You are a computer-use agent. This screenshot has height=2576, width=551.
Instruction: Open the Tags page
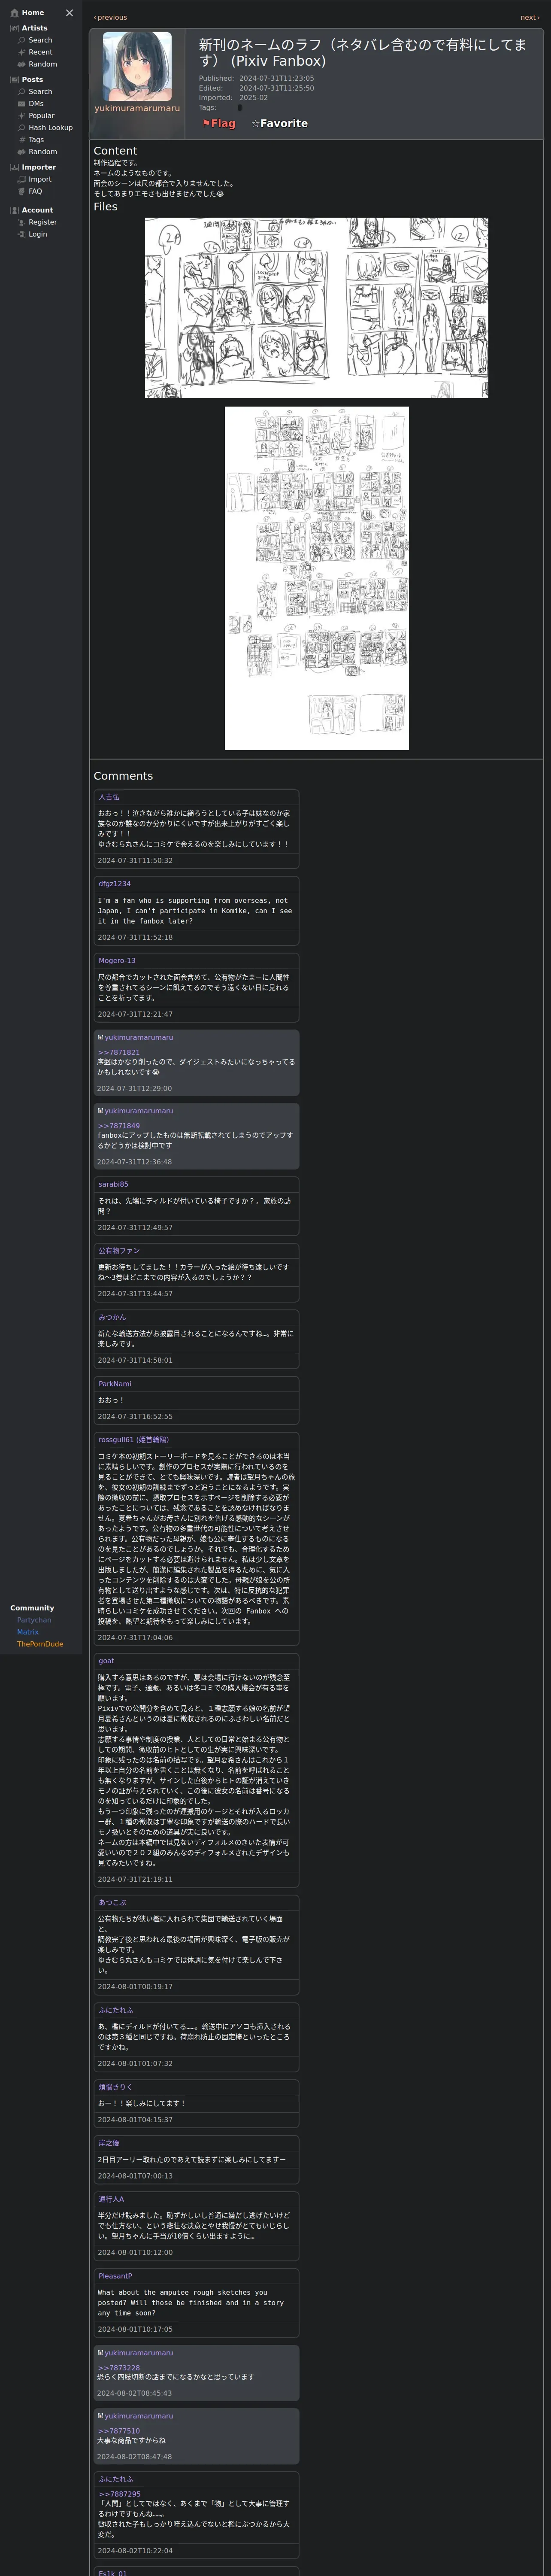36,140
